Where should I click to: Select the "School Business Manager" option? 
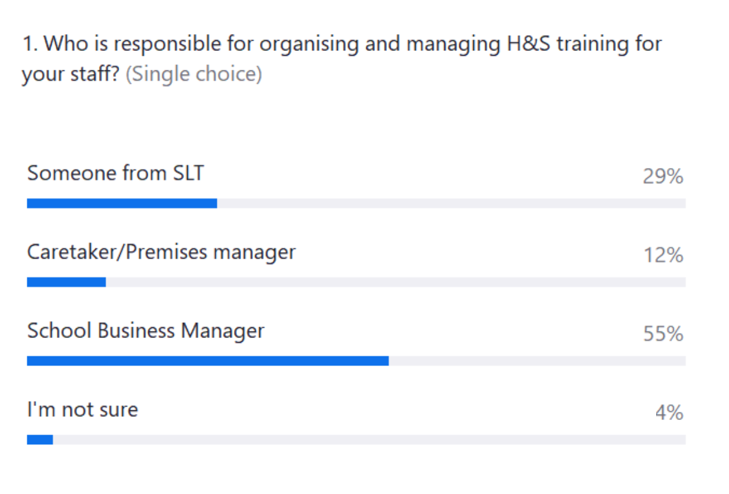[x=146, y=331]
